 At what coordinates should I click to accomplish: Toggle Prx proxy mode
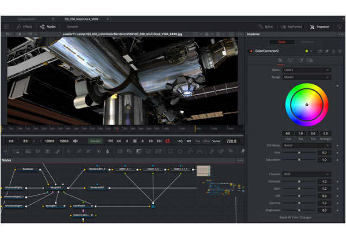[198, 141]
